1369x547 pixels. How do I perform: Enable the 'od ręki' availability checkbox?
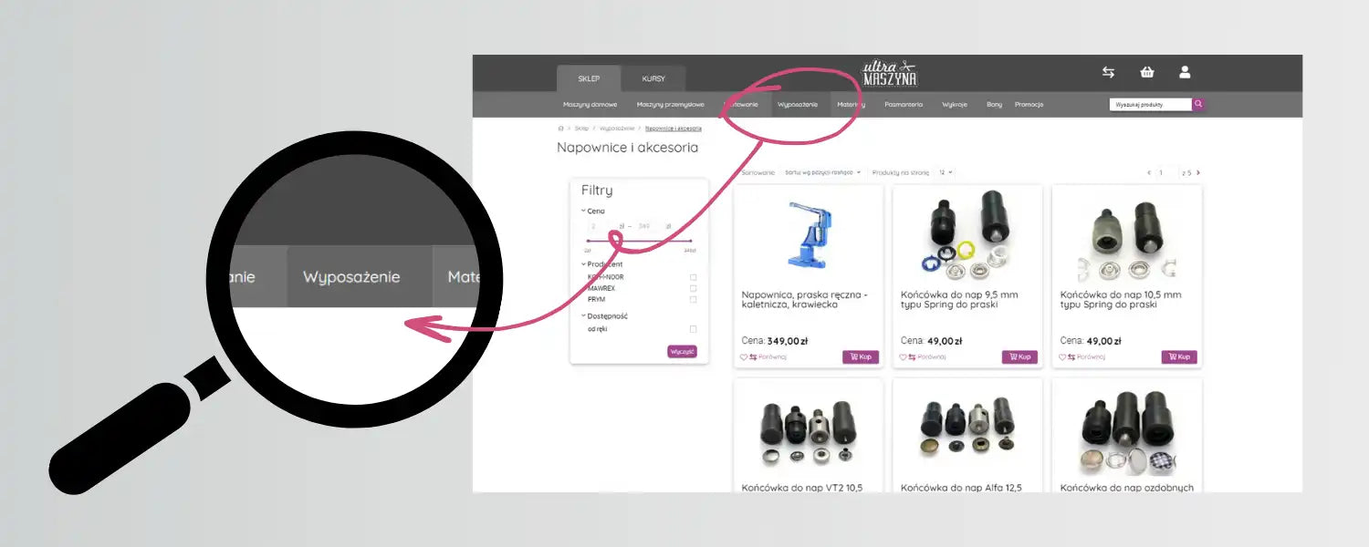click(x=693, y=329)
